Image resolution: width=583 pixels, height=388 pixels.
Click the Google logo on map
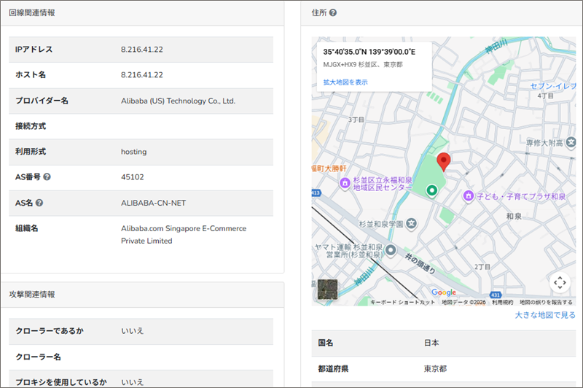tap(444, 292)
